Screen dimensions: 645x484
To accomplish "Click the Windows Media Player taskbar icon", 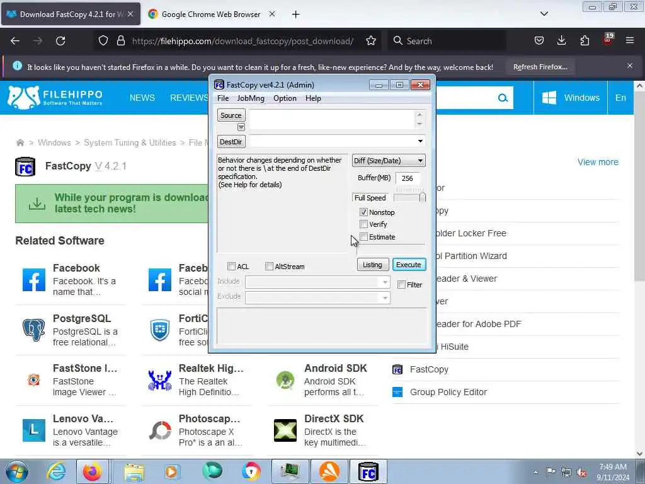I will pos(171,471).
